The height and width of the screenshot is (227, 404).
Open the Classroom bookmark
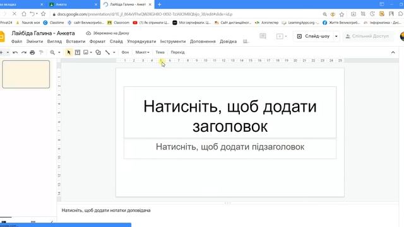point(118,23)
